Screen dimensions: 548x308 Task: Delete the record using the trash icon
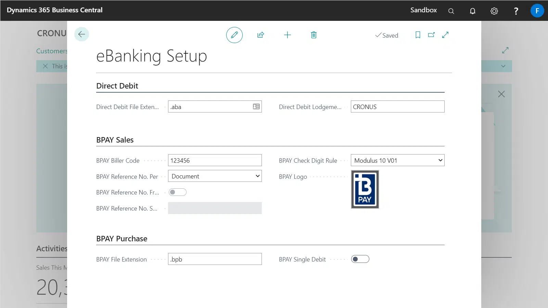coord(313,35)
